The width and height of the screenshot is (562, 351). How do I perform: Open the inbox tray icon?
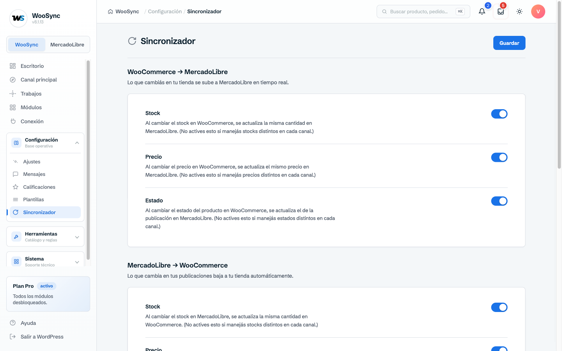click(x=501, y=12)
